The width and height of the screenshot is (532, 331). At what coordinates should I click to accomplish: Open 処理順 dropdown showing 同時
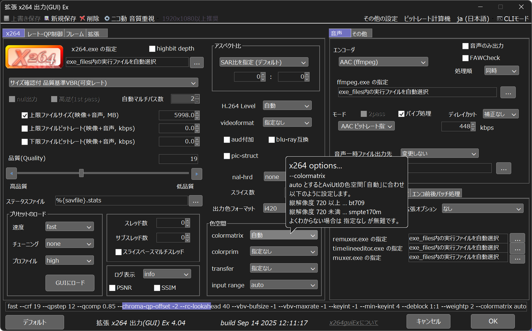pos(501,71)
